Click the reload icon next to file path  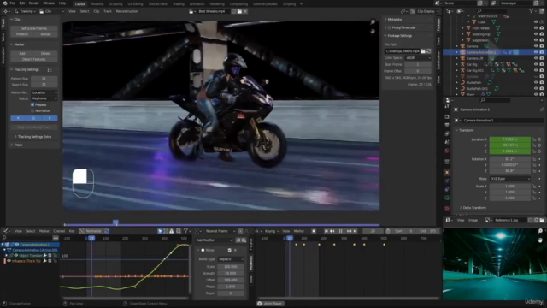429,51
